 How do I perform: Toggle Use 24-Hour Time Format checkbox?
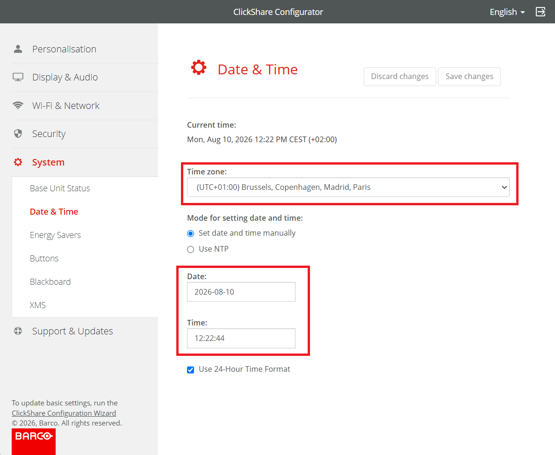(190, 370)
